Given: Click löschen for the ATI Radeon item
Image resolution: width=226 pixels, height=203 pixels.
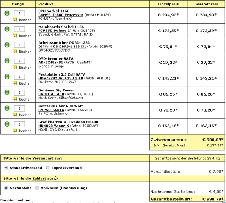Looking at the screenshot, I should click(x=25, y=131).
